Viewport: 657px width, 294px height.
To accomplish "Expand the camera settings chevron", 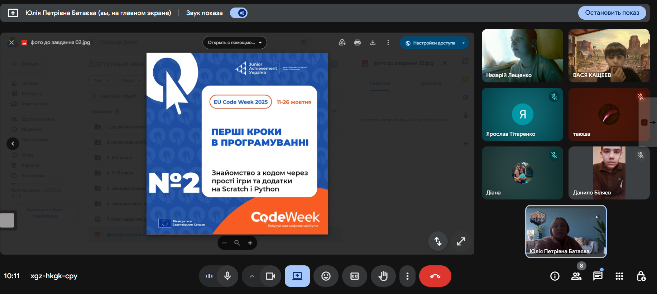I will (x=252, y=276).
